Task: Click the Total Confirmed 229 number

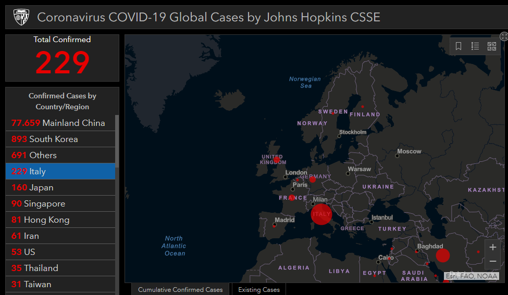Action: pos(62,62)
